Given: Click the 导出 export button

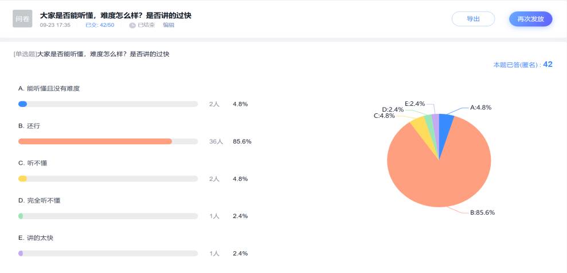Looking at the screenshot, I should pyautogui.click(x=473, y=19).
